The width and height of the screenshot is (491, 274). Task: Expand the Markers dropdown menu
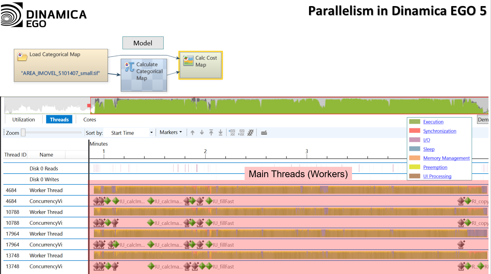170,132
